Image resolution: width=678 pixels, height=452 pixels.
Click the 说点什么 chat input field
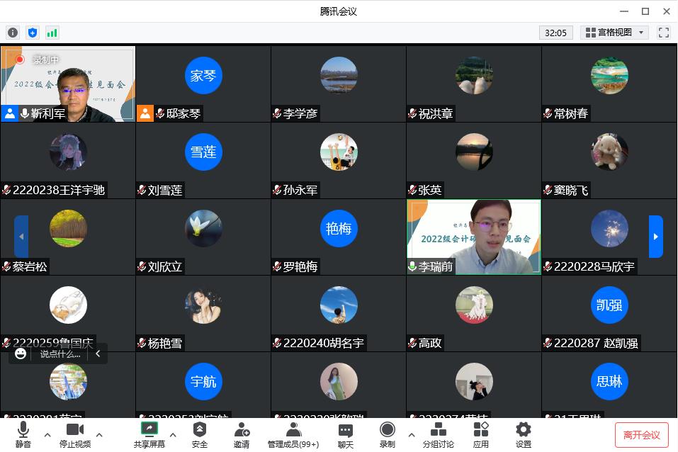pyautogui.click(x=60, y=354)
